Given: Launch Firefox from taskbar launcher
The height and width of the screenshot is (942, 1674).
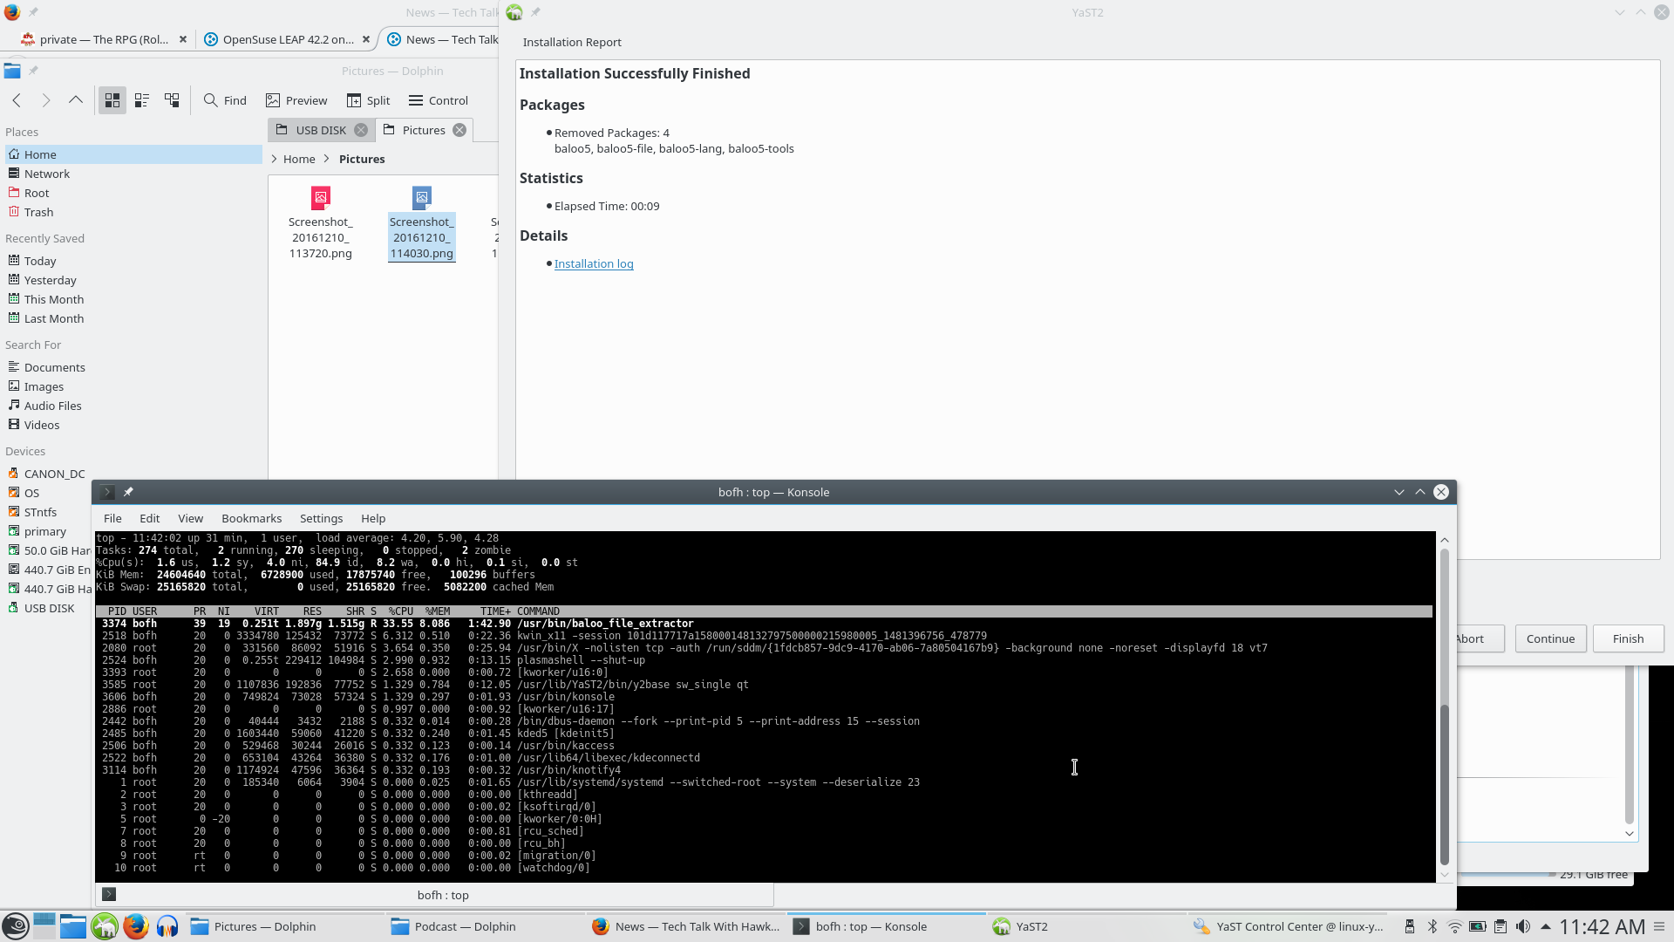Looking at the screenshot, I should pyautogui.click(x=135, y=926).
